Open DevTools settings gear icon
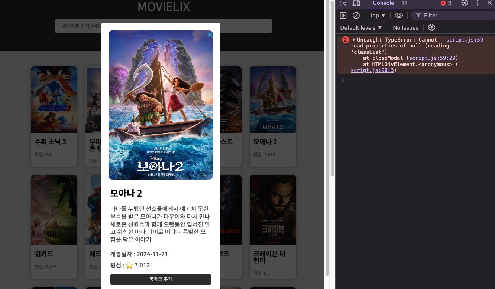Image resolution: width=495 pixels, height=289 pixels. point(465,3)
